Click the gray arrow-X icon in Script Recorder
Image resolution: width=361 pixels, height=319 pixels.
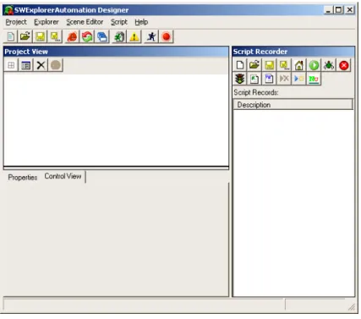(284, 79)
